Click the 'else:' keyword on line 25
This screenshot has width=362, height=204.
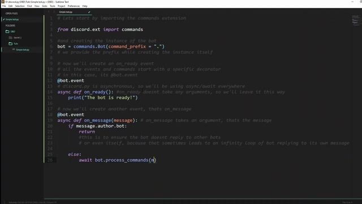75,154
